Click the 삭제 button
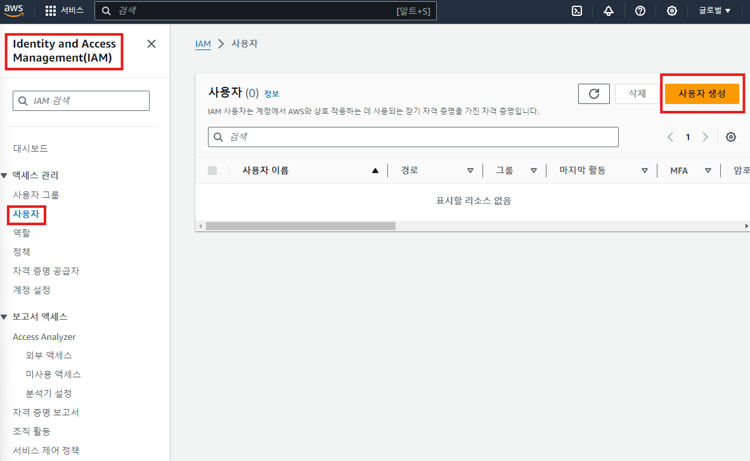Image resolution: width=750 pixels, height=461 pixels. click(637, 94)
